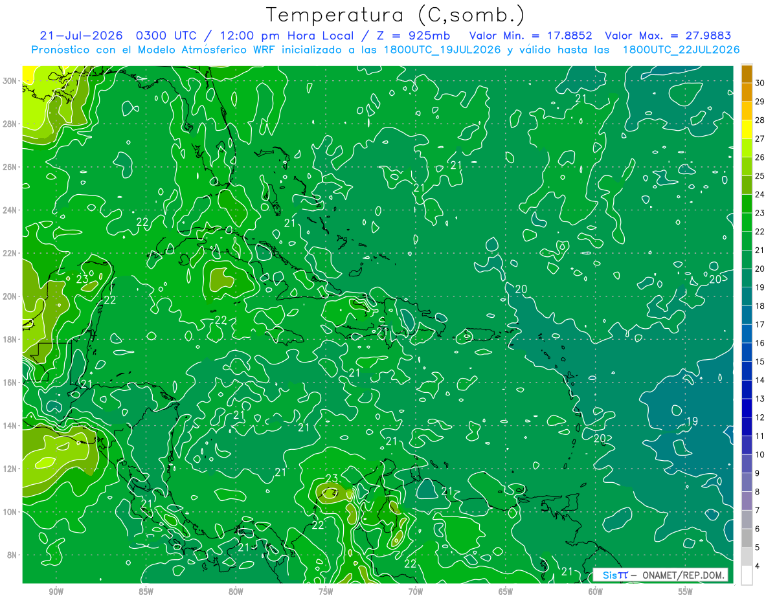Viewport: 777px width, 600px height.
Task: Select the pressure level "Z = 925mb"
Action: click(412, 36)
